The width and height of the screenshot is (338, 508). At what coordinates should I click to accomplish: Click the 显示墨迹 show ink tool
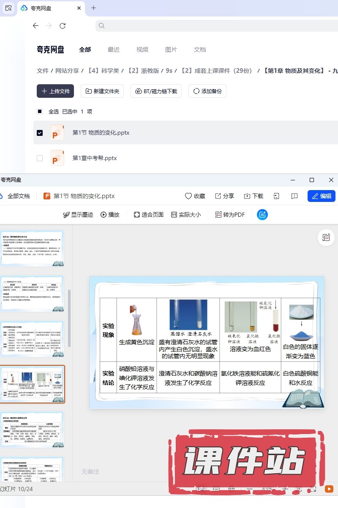coord(79,215)
